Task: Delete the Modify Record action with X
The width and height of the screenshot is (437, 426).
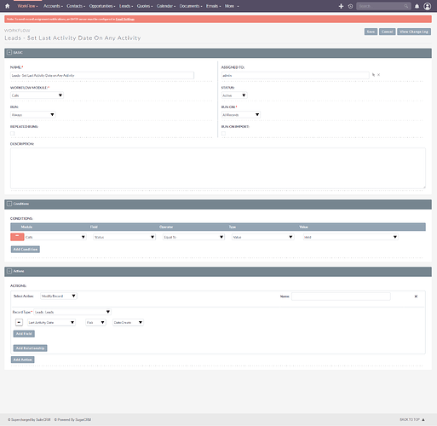Action: pyautogui.click(x=416, y=296)
